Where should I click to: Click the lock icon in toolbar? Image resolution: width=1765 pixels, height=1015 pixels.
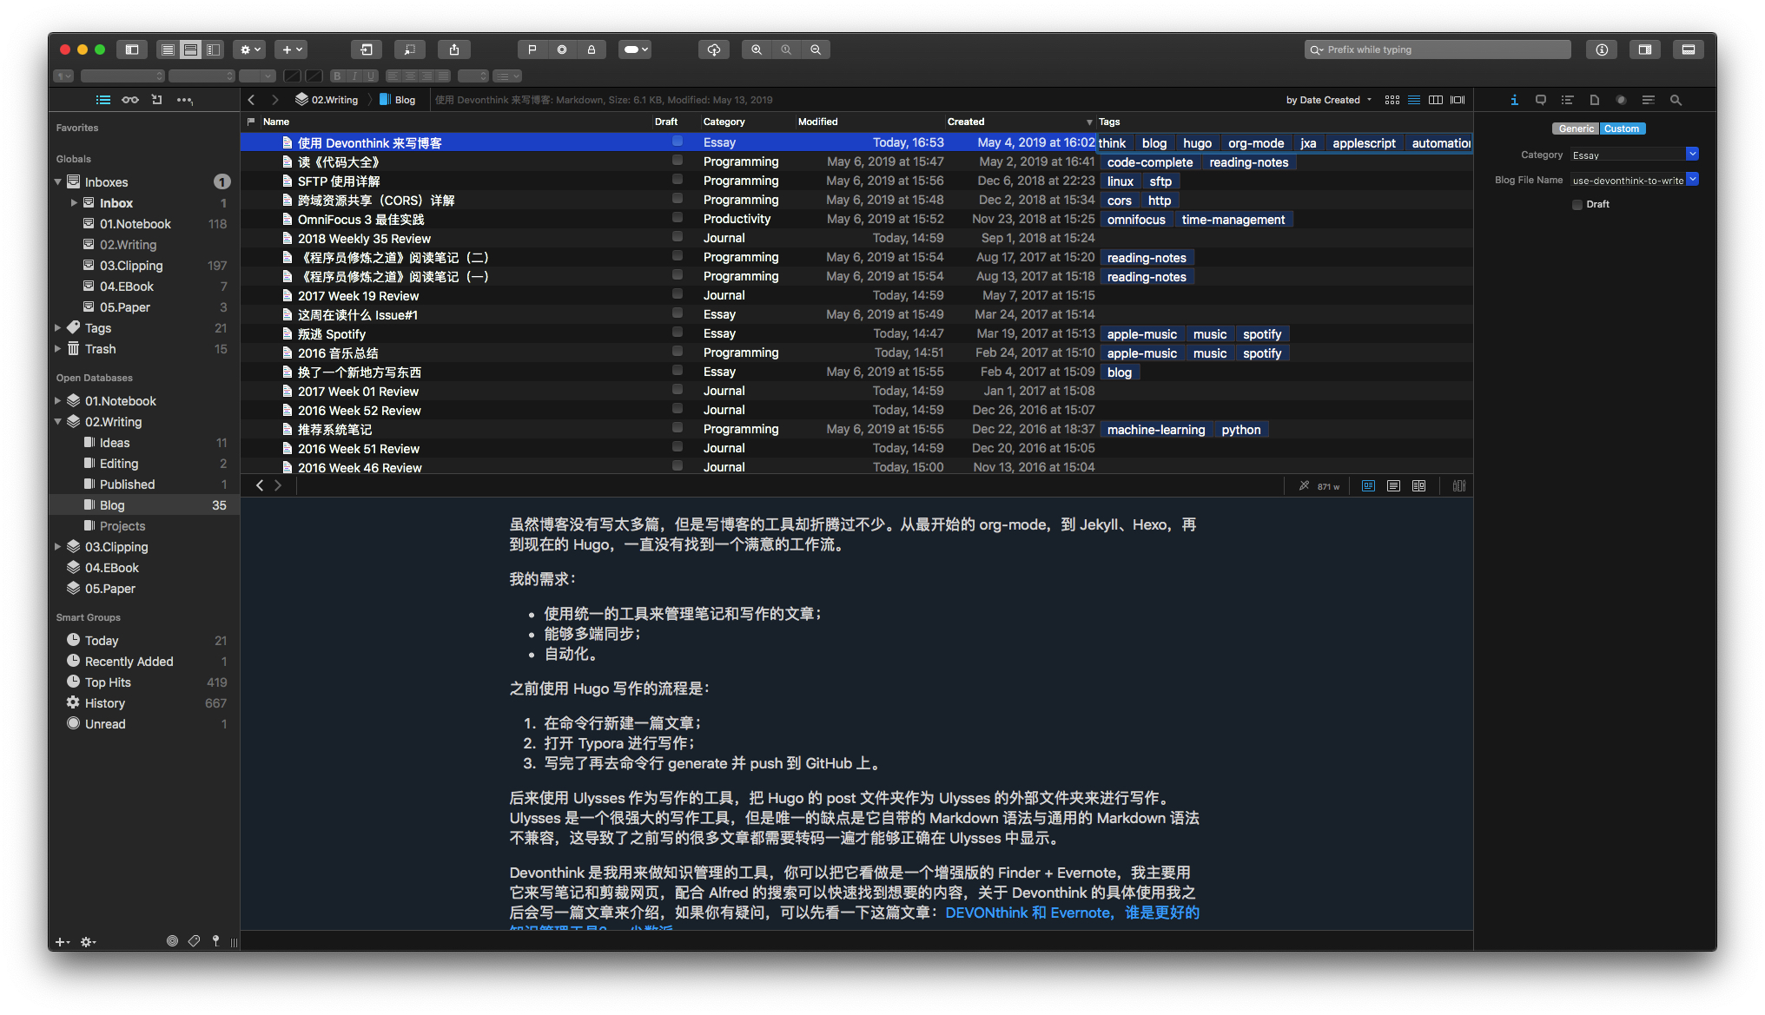click(592, 49)
